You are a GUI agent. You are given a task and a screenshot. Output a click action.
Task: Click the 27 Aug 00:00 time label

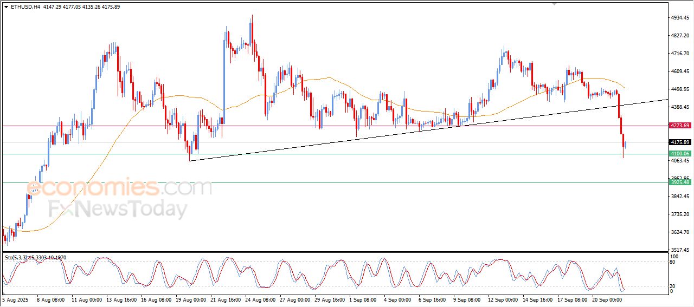click(294, 299)
